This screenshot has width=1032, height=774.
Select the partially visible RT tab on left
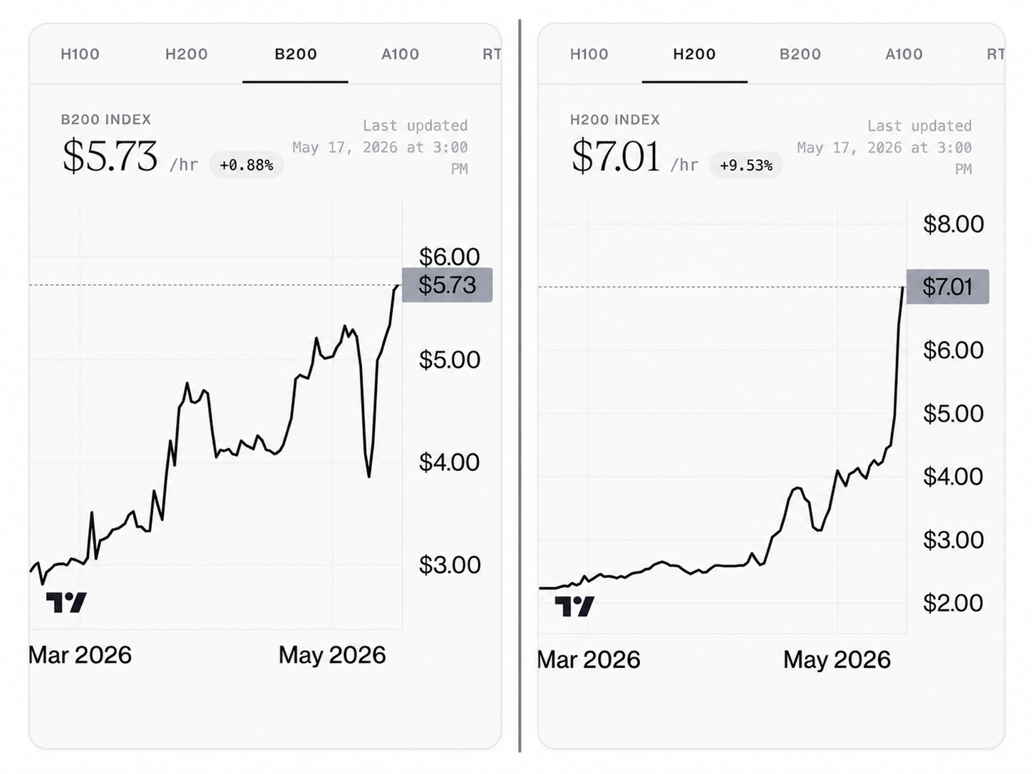pyautogui.click(x=492, y=54)
